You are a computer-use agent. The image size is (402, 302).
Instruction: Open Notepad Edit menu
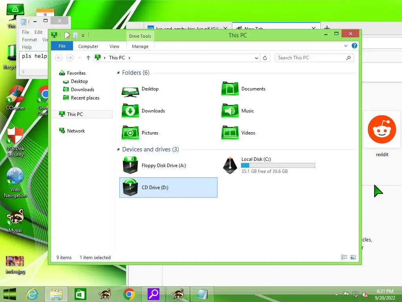tap(38, 32)
